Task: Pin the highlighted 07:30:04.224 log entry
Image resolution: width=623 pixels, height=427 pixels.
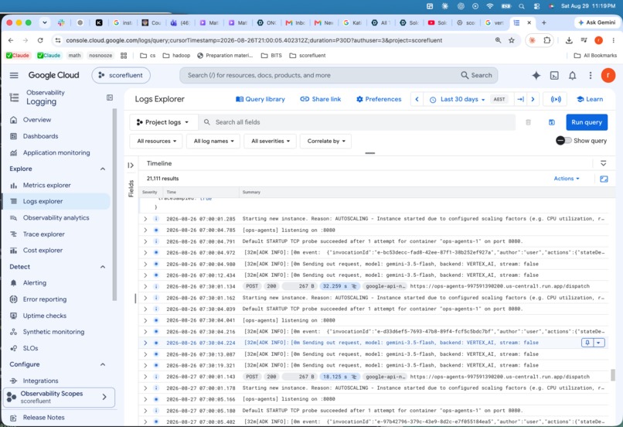Action: point(587,343)
